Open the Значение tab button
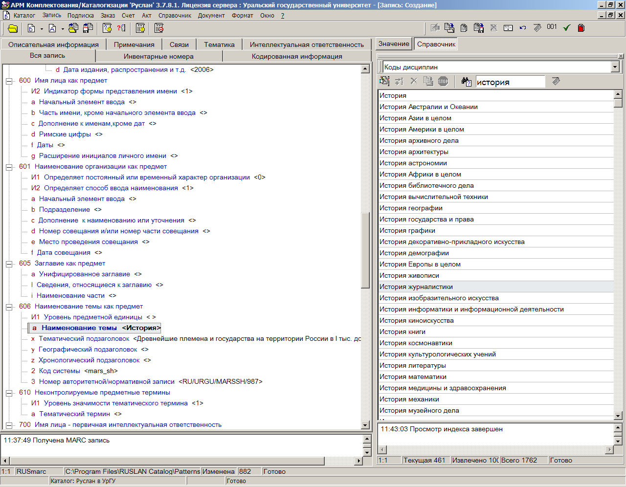The width and height of the screenshot is (626, 487). [394, 44]
